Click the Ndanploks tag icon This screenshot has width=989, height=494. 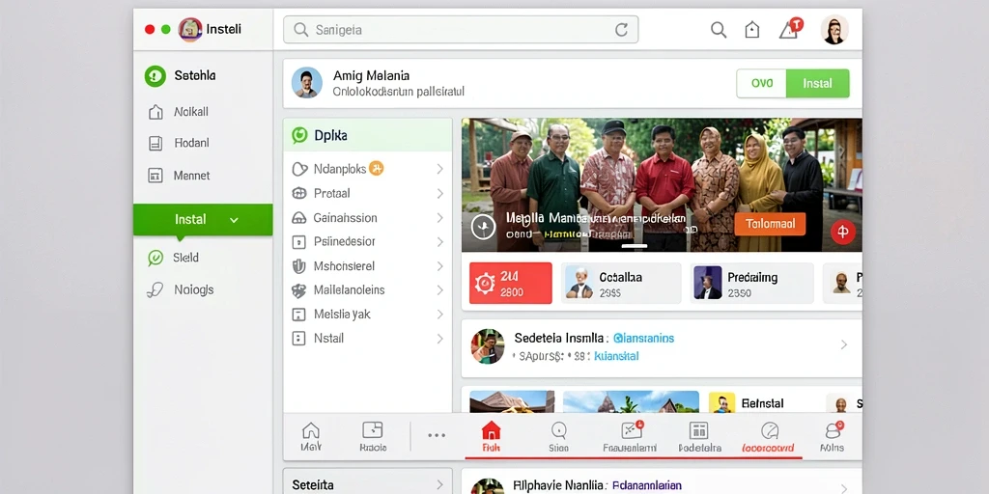point(299,169)
